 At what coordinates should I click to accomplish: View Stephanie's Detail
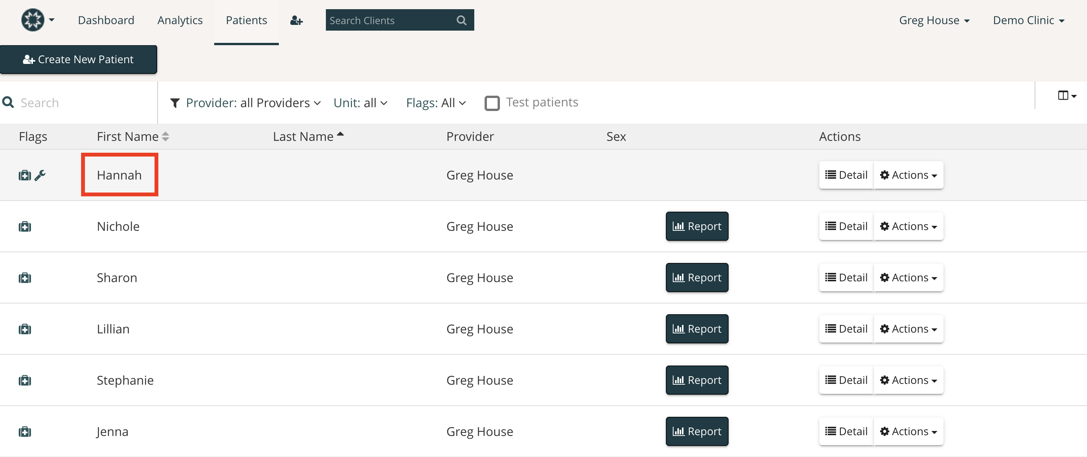[846, 380]
